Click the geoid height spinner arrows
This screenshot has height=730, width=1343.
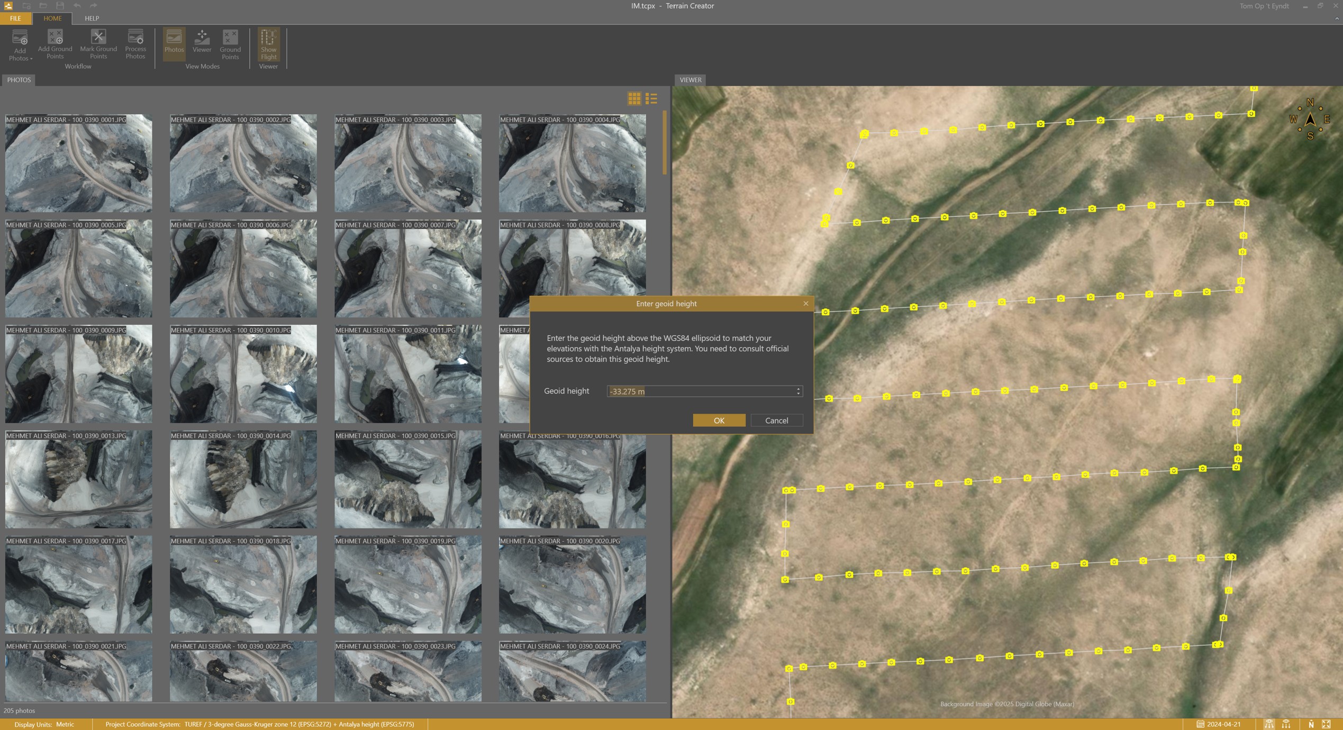coord(798,391)
